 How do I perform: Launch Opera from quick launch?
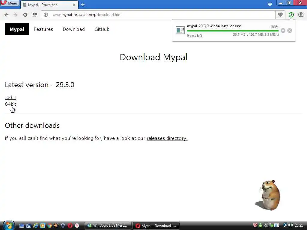[70, 226]
